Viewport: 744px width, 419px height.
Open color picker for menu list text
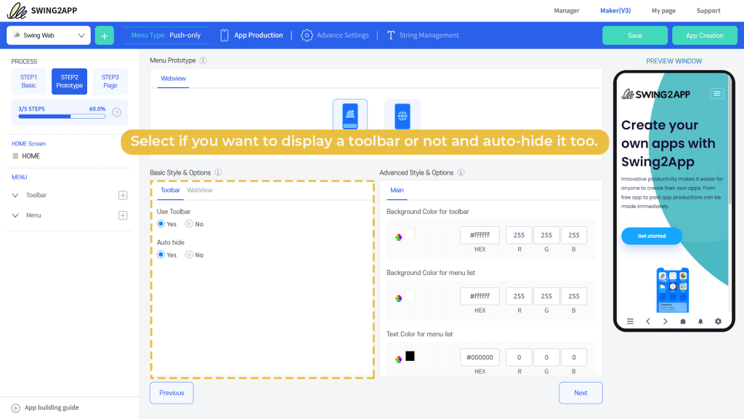[x=399, y=359]
